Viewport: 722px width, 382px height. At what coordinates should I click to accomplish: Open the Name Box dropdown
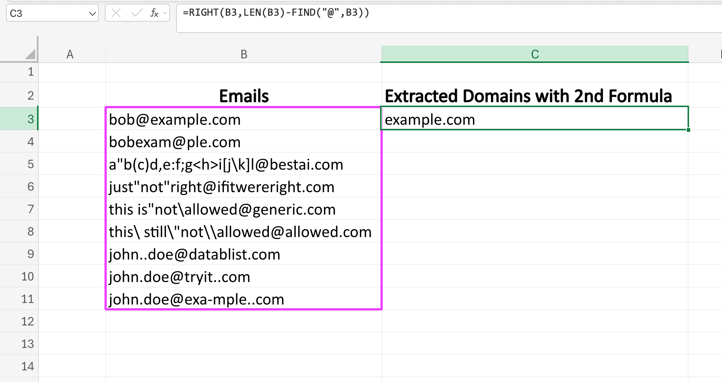coord(92,13)
